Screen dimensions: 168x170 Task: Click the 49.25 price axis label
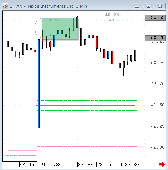point(158,126)
